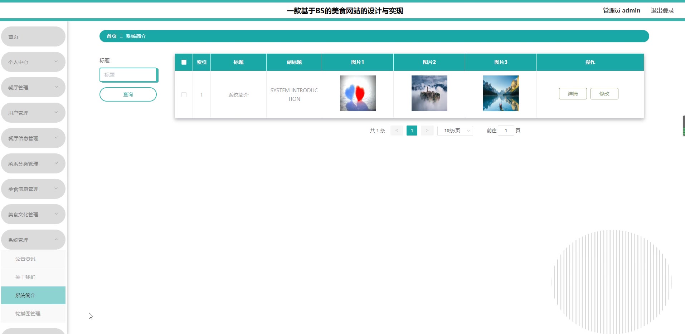Image resolution: width=685 pixels, height=334 pixels.
Task: Open the 关于我们 submenu item
Action: click(33, 277)
